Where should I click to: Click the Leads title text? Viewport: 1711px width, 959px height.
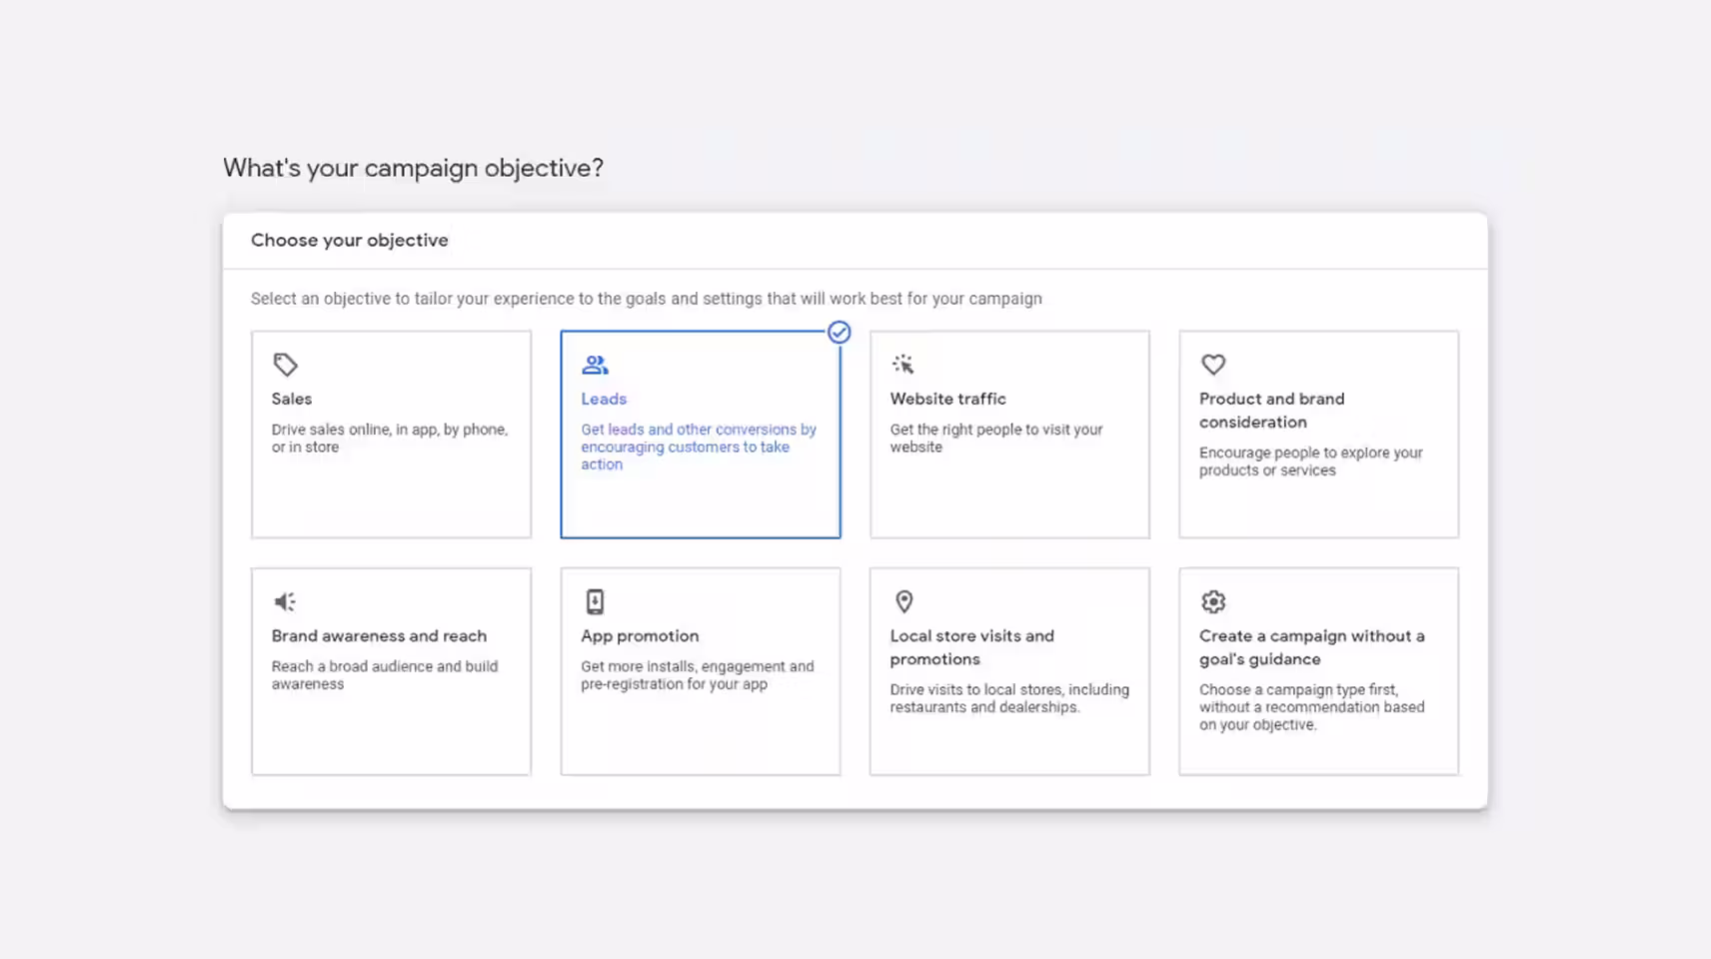[604, 399]
